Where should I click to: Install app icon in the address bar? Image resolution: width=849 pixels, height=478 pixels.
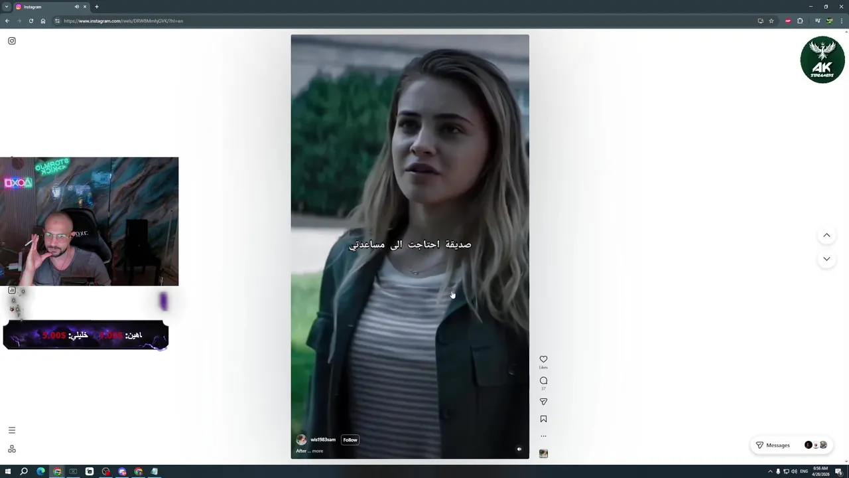click(x=760, y=21)
